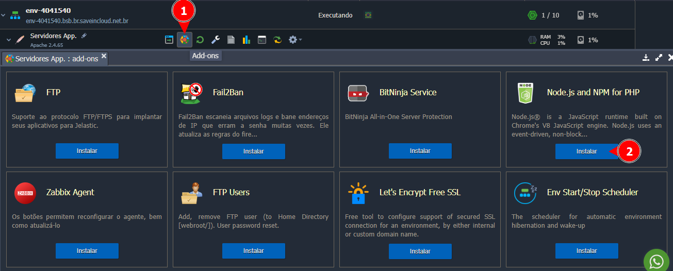Show the statistics bar chart icon
This screenshot has height=271, width=673.
247,40
